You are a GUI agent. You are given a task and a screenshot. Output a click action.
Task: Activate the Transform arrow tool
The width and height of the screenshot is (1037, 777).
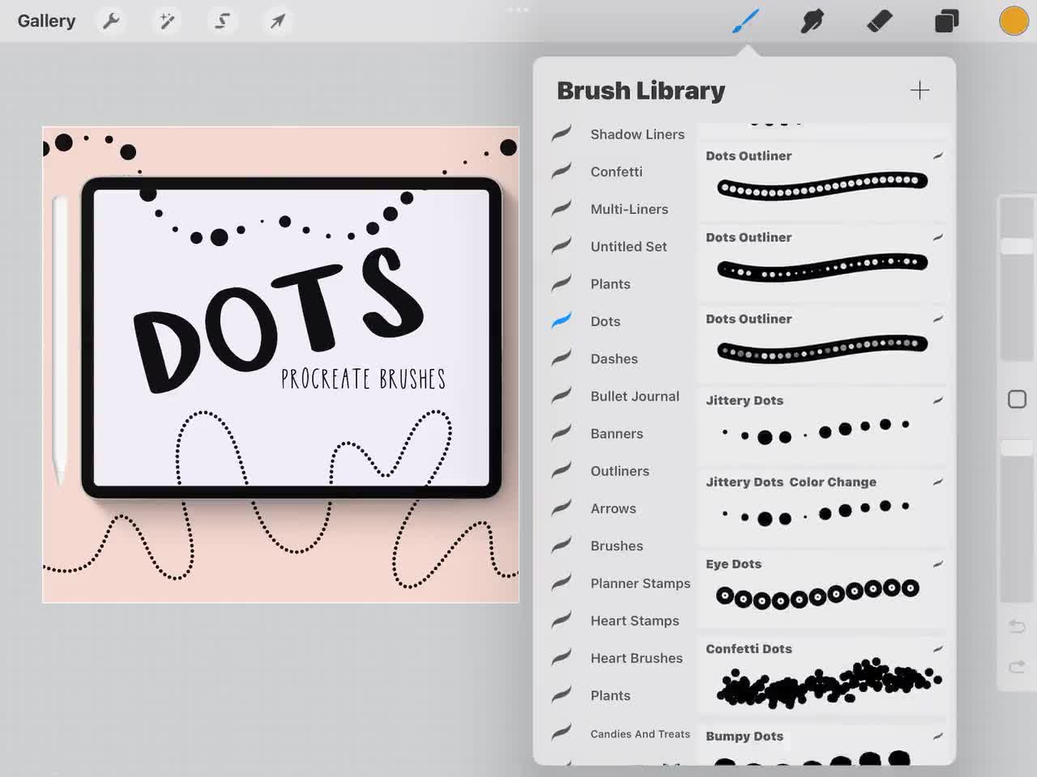coord(277,21)
